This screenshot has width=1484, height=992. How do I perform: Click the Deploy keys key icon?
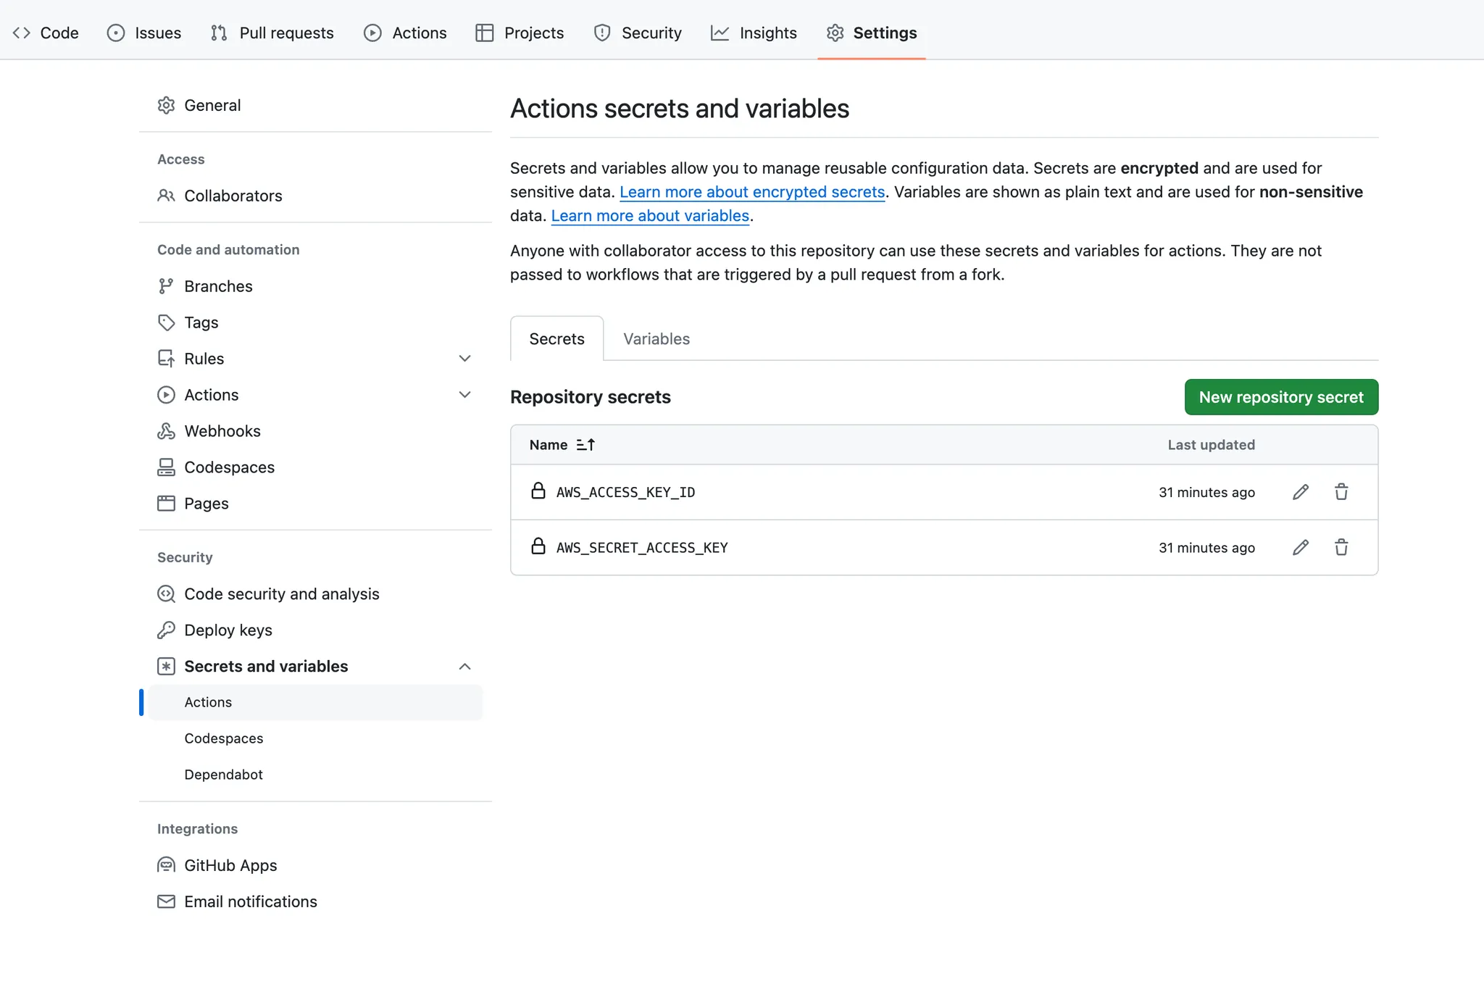pyautogui.click(x=166, y=630)
